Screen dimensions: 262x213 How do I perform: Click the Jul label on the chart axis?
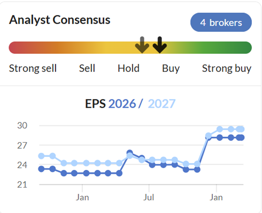point(149,198)
